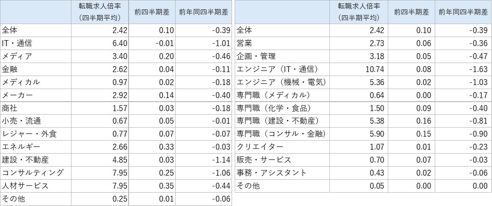Image resolution: width=492 pixels, height=206 pixels.
Task: Click the 営業 job type cell
Action: pos(244,43)
